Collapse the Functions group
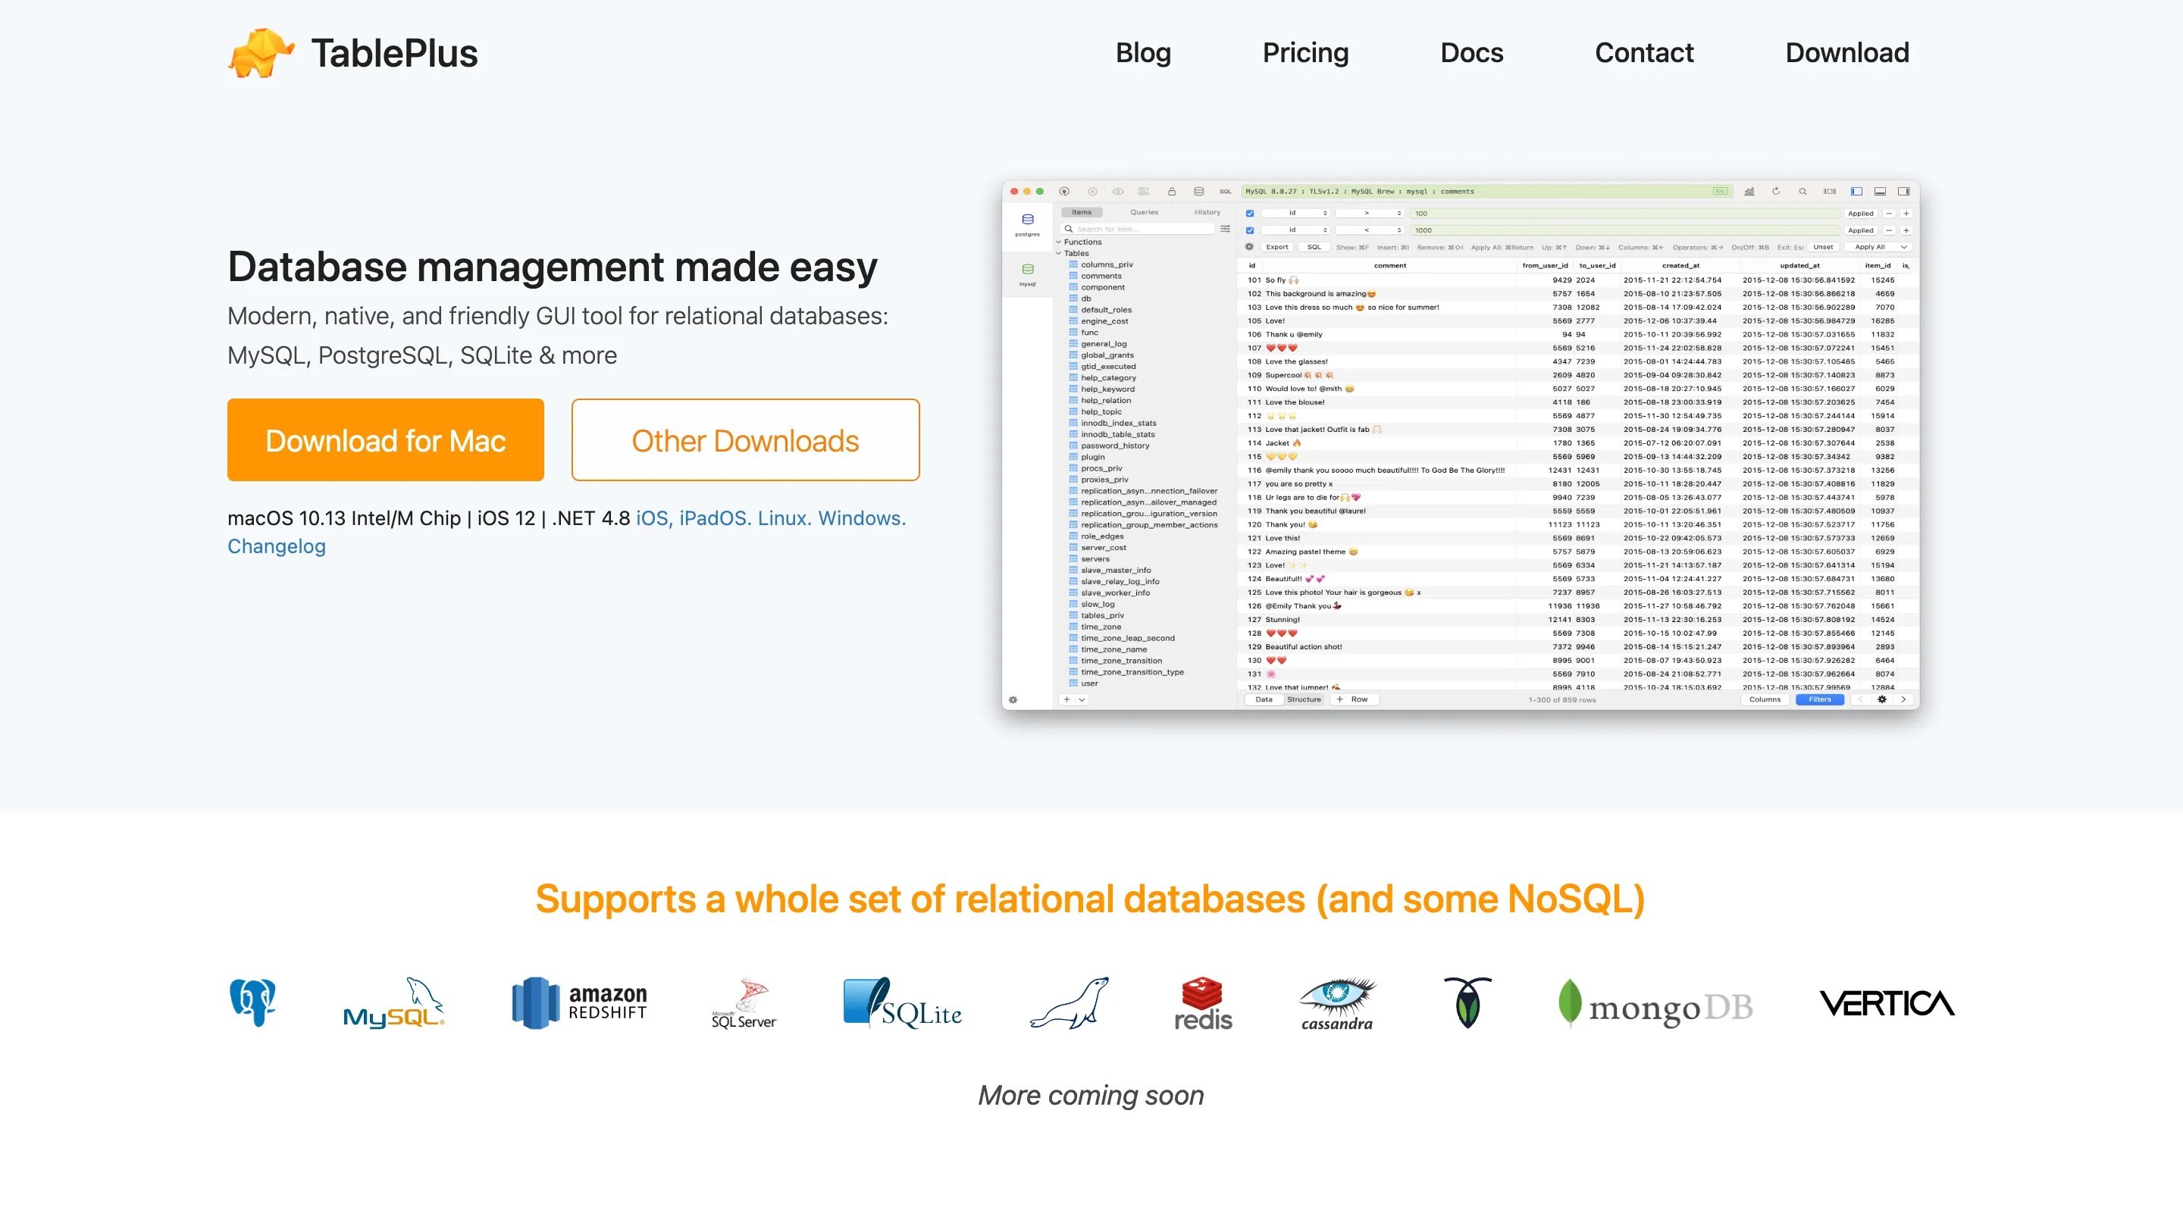 coord(1058,242)
